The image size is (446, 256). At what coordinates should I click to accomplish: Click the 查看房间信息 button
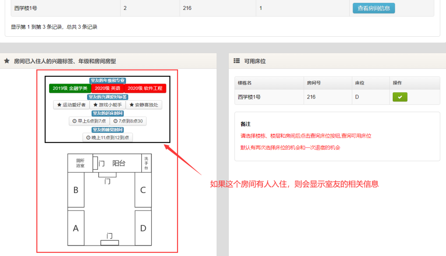pos(373,8)
